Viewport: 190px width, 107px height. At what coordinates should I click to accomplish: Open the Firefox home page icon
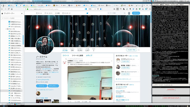point(12,9)
